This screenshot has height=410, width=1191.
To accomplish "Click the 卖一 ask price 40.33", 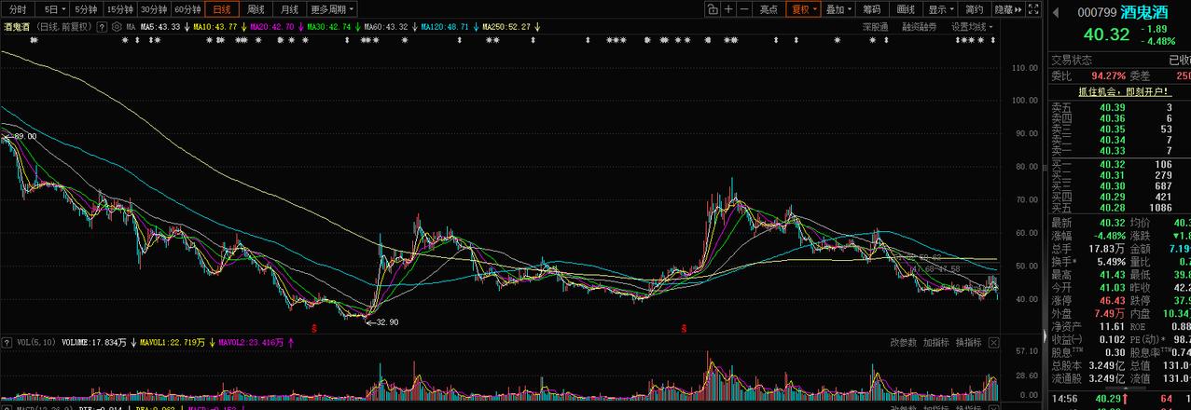I will pyautogui.click(x=1113, y=151).
